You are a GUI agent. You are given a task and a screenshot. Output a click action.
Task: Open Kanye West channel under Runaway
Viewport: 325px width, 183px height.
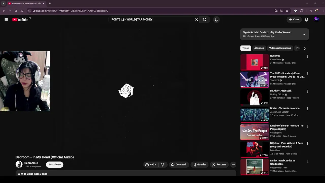coord(275,59)
